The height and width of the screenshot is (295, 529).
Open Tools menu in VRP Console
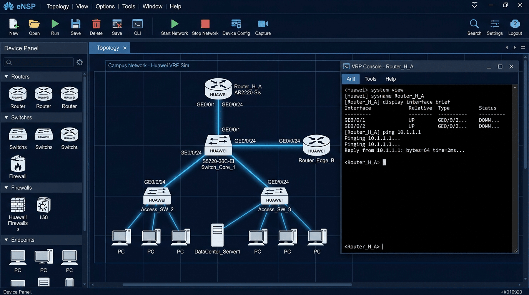[370, 79]
